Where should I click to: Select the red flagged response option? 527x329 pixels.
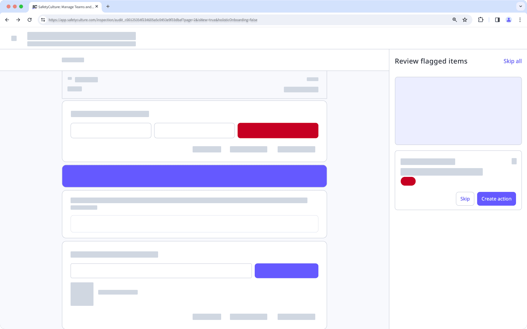(x=278, y=131)
